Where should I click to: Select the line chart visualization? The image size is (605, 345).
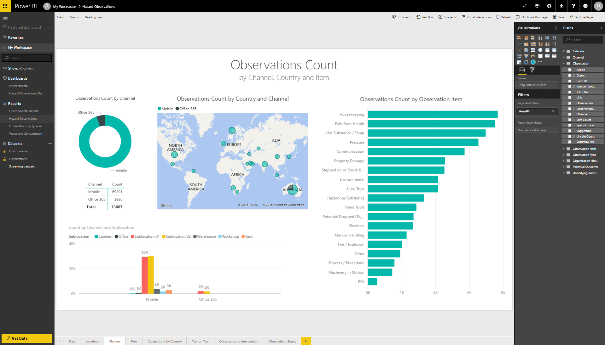tap(519, 44)
